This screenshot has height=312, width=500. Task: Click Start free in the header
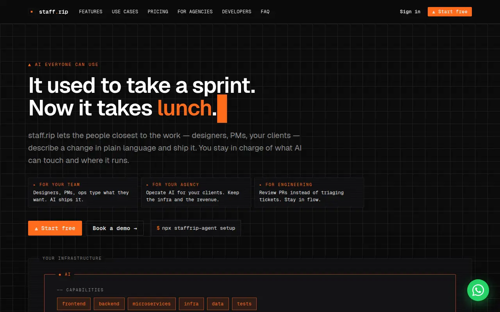click(x=450, y=12)
